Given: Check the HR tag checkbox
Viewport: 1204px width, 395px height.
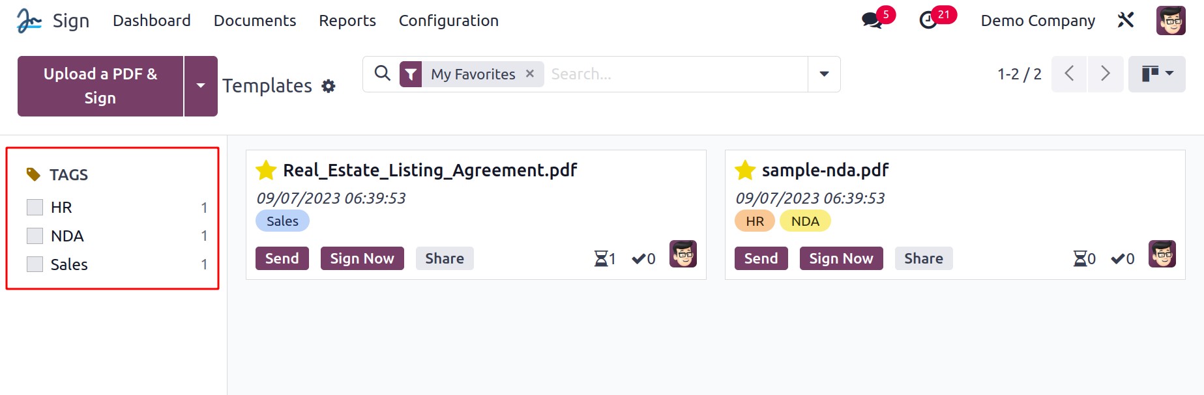Looking at the screenshot, I should 35,207.
